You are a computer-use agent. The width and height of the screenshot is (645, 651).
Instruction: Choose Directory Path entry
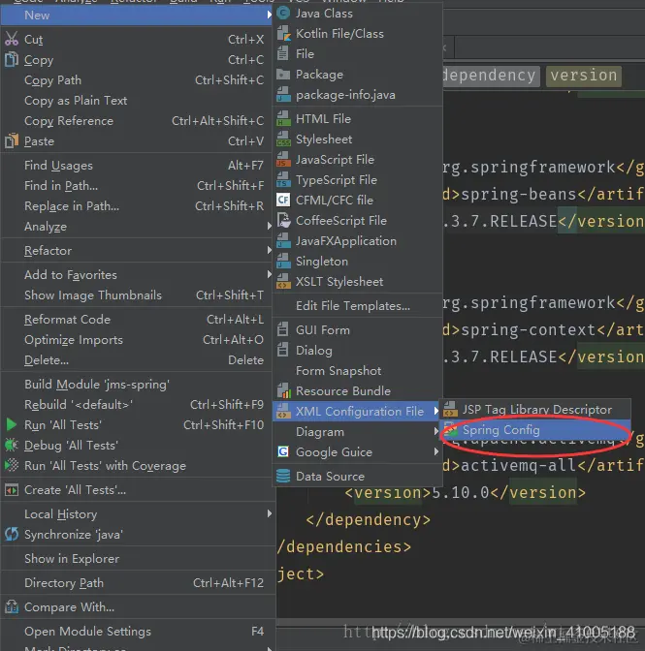(x=137, y=583)
